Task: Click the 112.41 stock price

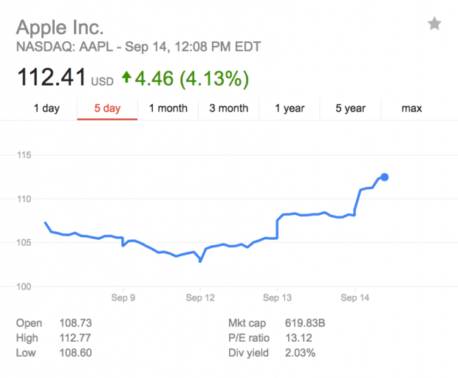Action: tap(51, 78)
